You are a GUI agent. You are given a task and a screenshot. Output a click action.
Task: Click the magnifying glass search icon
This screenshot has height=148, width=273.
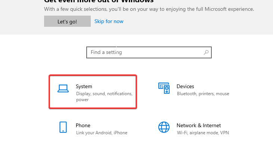(x=206, y=52)
